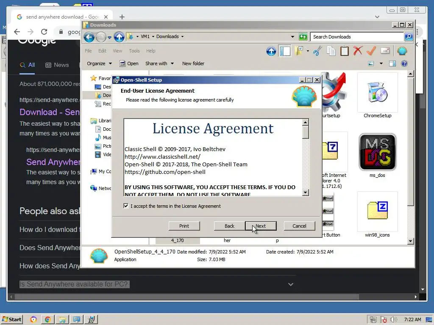Open the Edit menu in explorer
The image size is (434, 325).
pyautogui.click(x=102, y=51)
